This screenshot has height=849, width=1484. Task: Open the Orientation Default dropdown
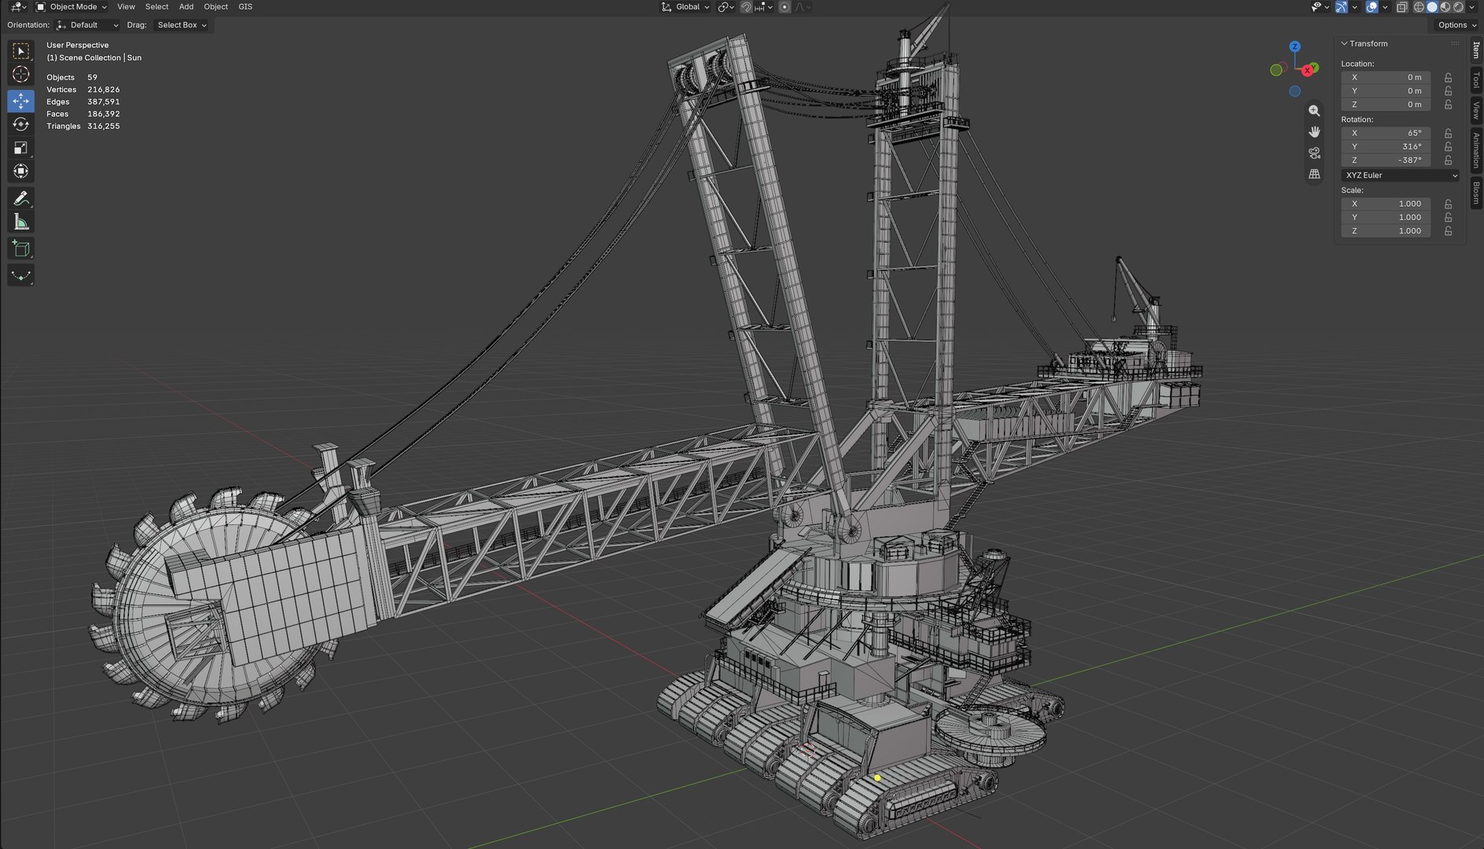[87, 25]
